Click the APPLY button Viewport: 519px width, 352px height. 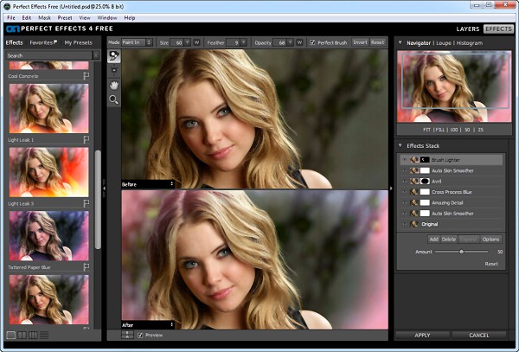422,335
